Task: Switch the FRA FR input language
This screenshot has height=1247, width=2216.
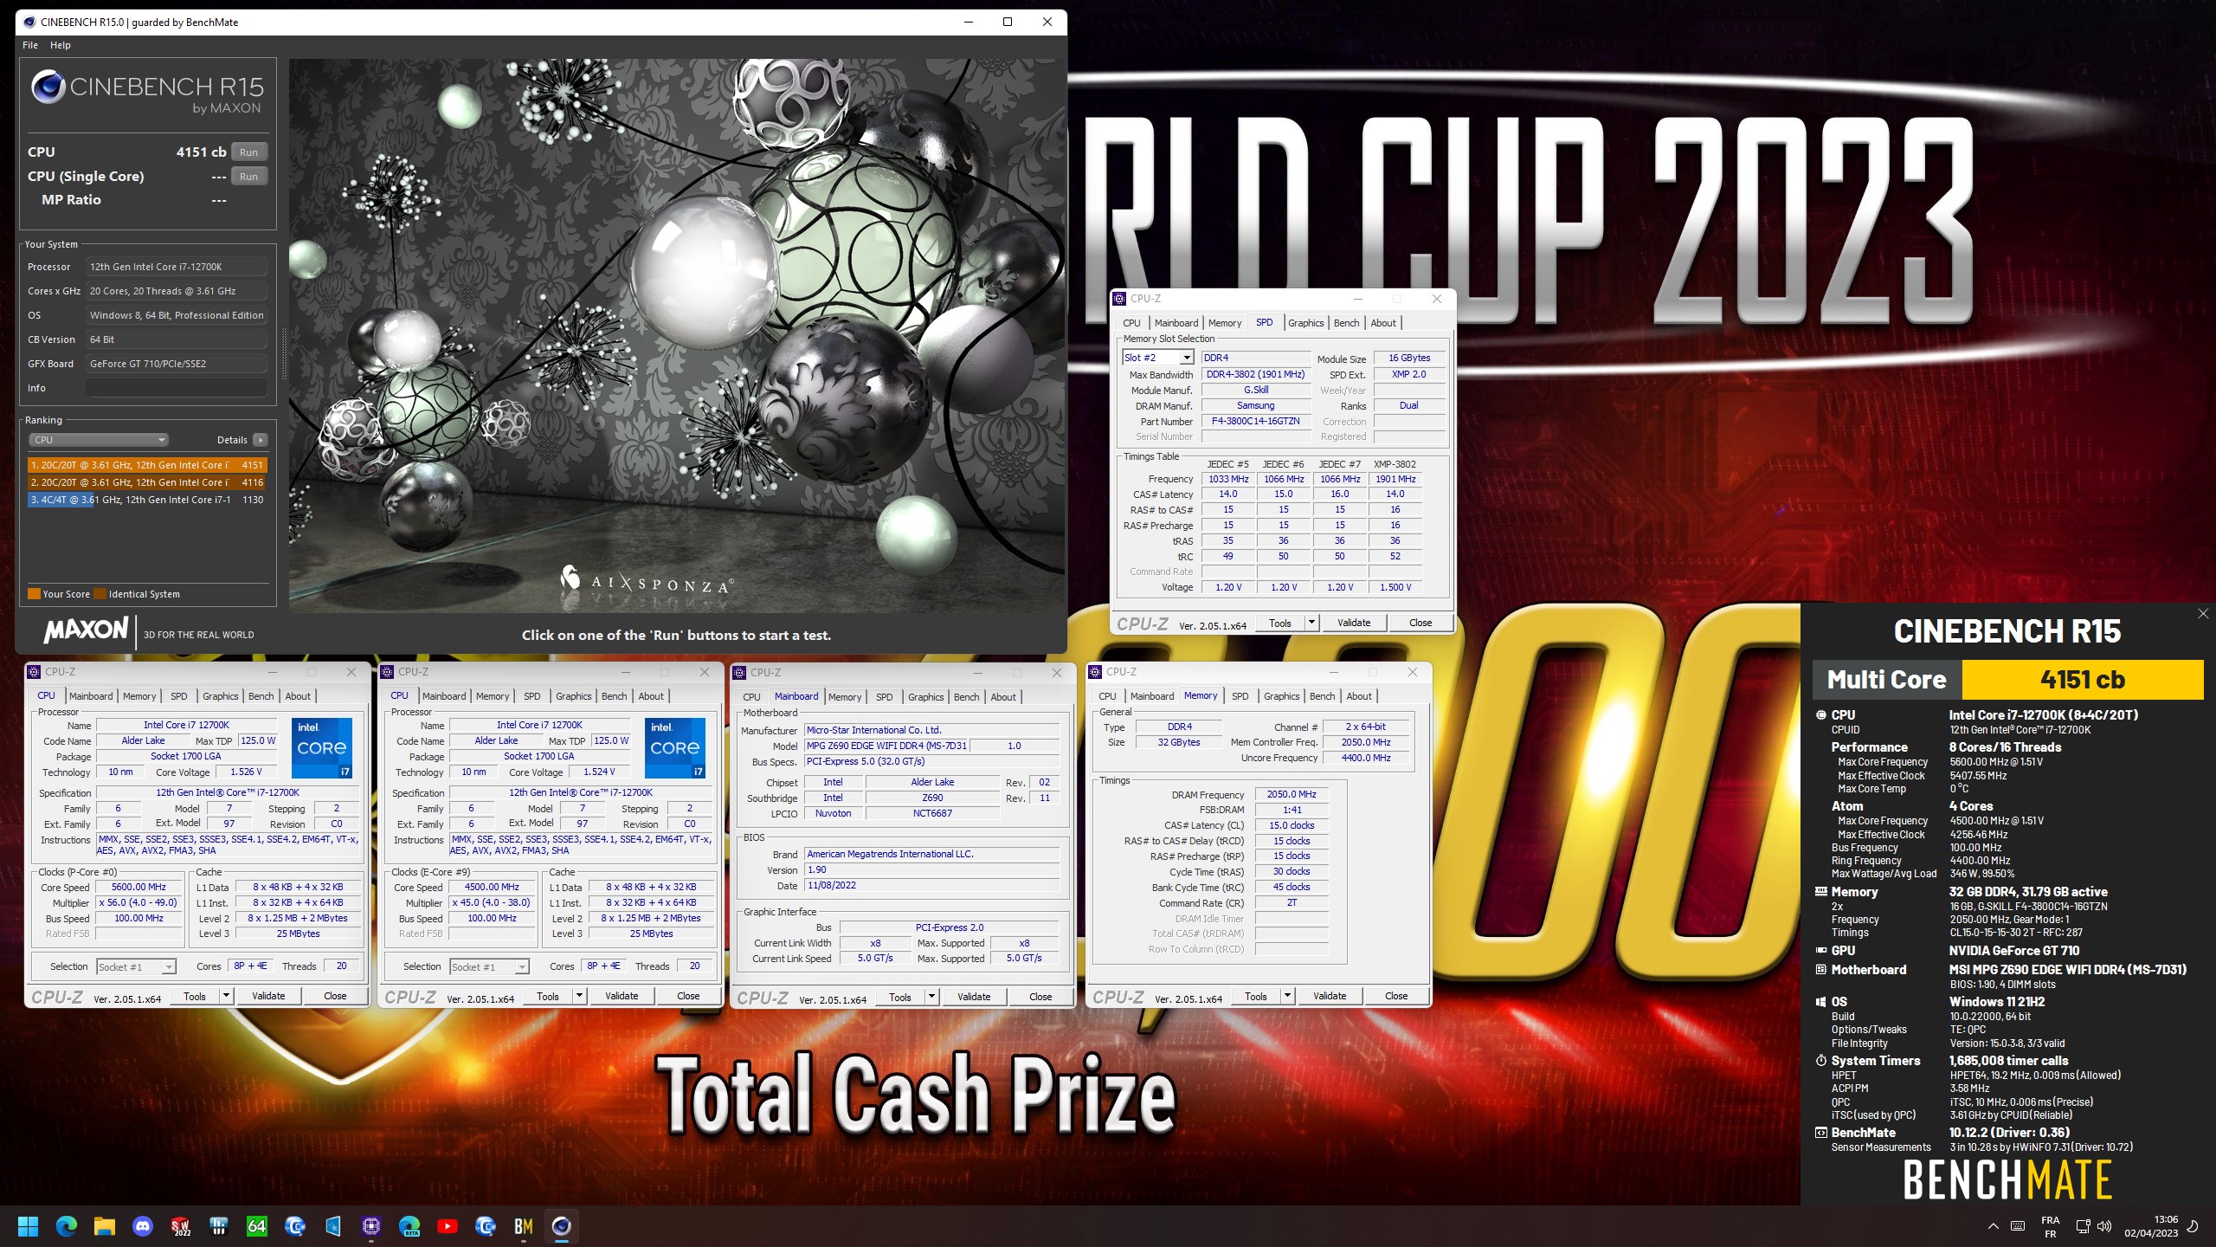Action: coord(2051,1226)
